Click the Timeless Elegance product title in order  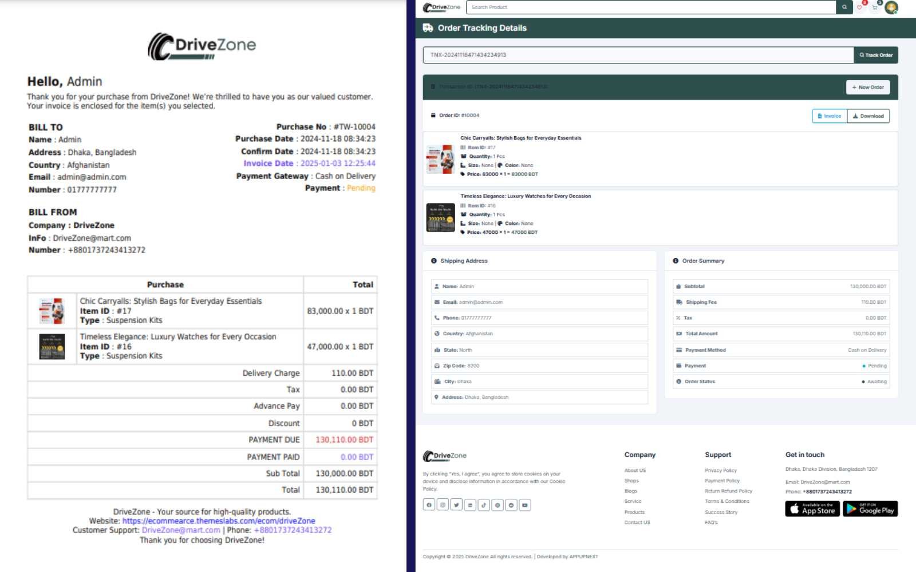pyautogui.click(x=526, y=196)
